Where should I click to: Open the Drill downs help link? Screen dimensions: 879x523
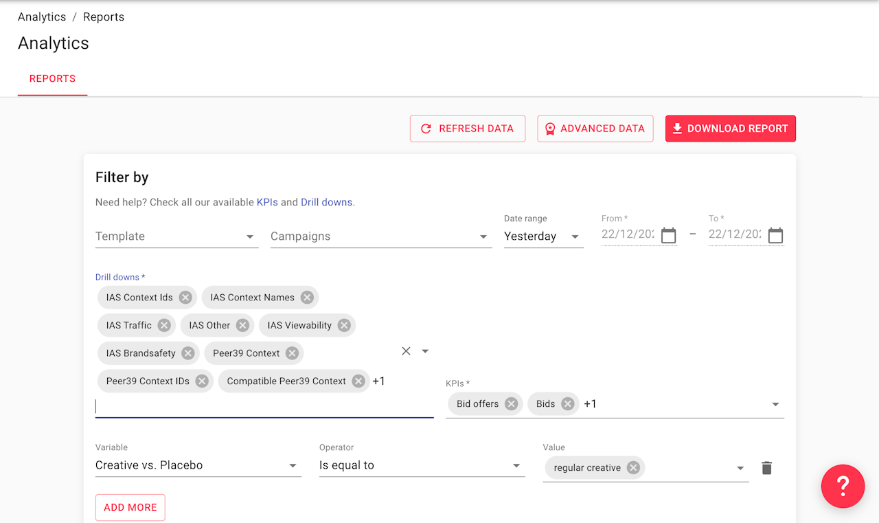(x=326, y=203)
